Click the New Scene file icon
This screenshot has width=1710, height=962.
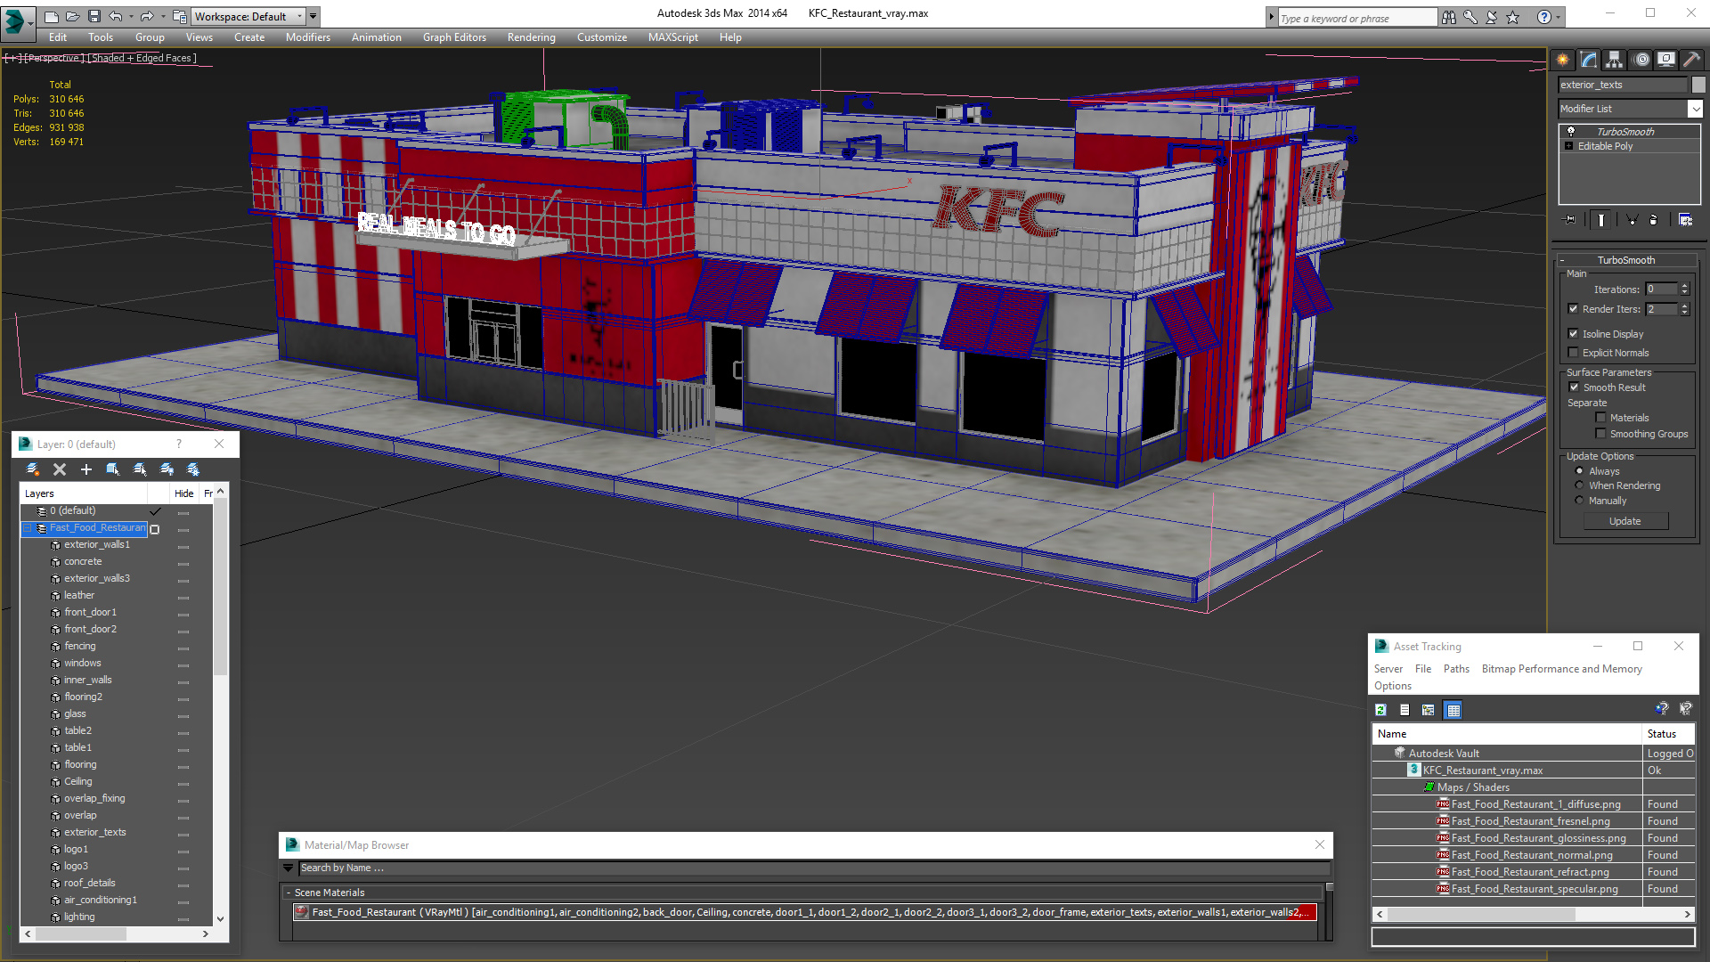(x=52, y=16)
